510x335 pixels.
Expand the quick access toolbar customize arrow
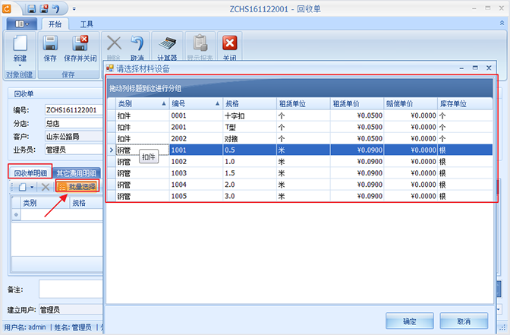[x=75, y=8]
